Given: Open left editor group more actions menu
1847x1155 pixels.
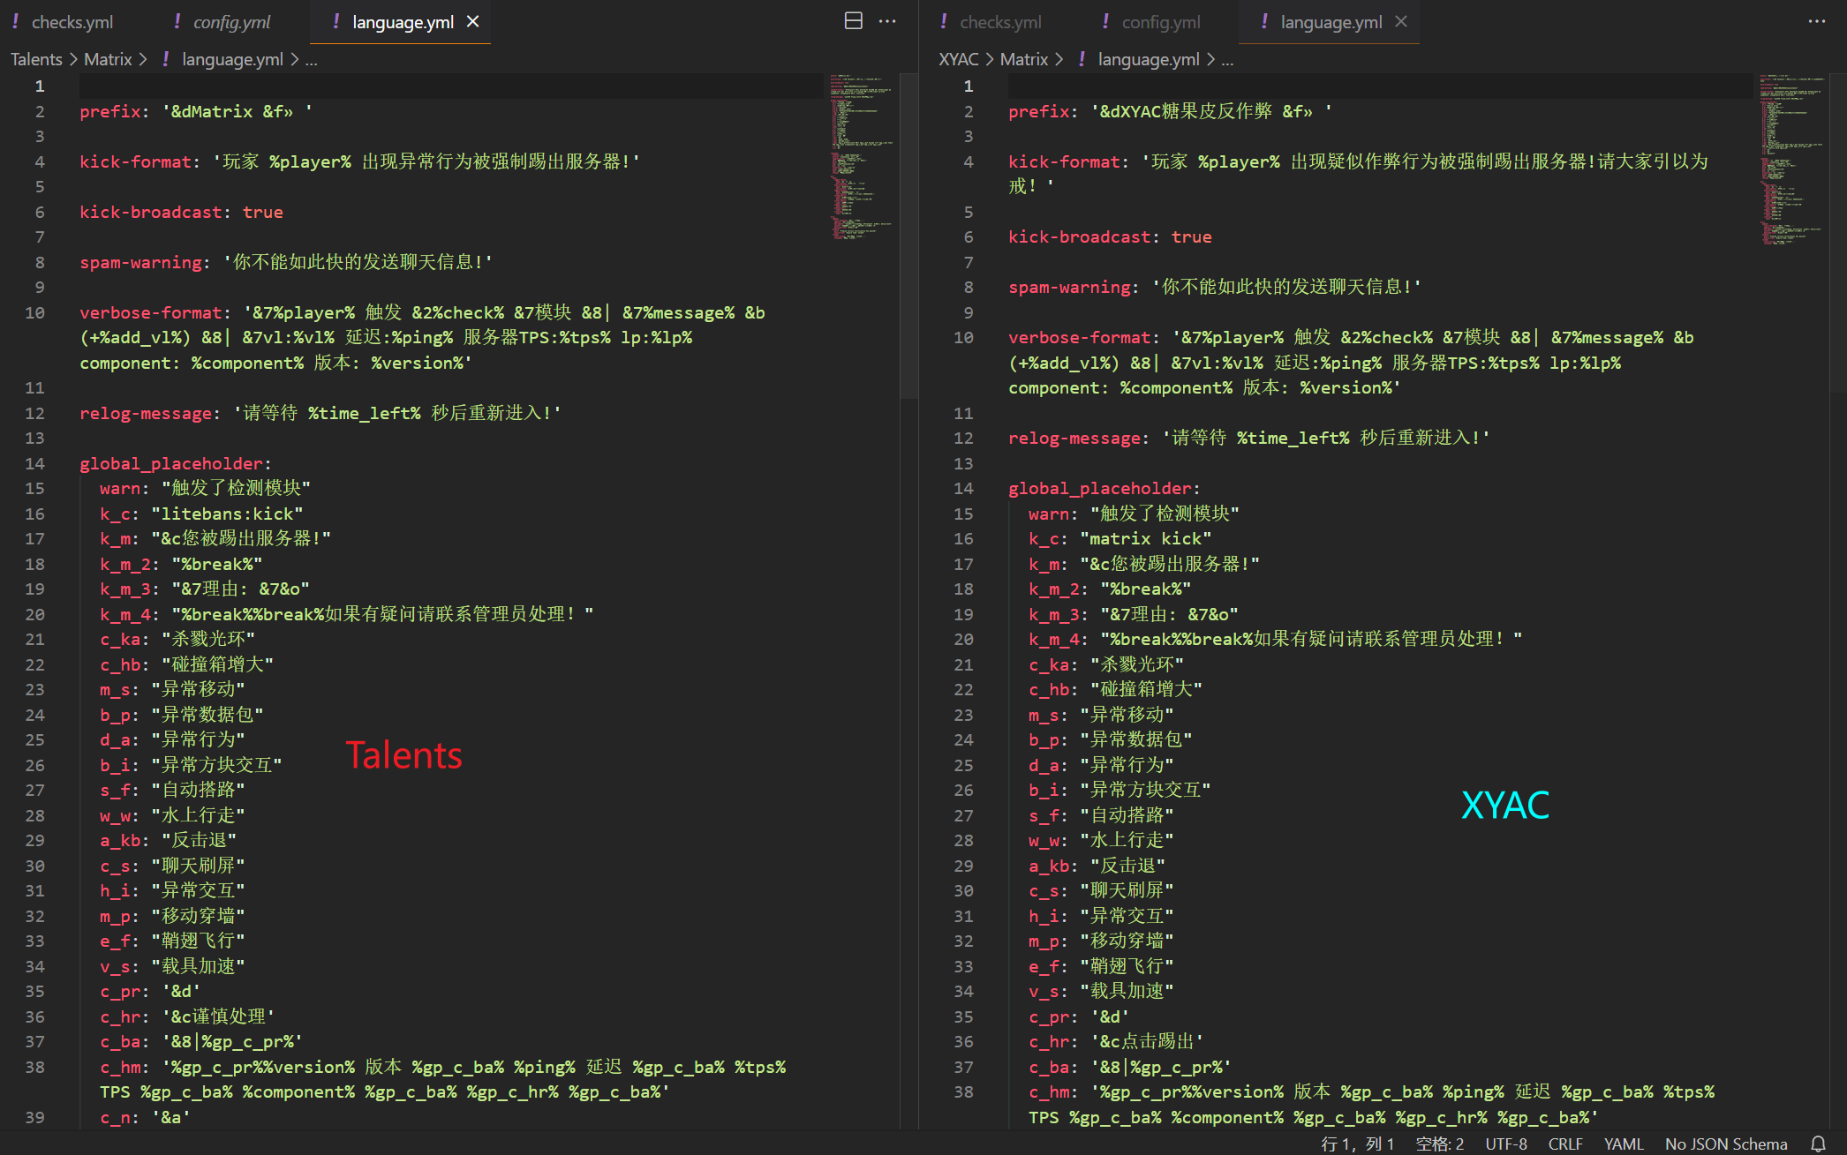Looking at the screenshot, I should point(887,21).
